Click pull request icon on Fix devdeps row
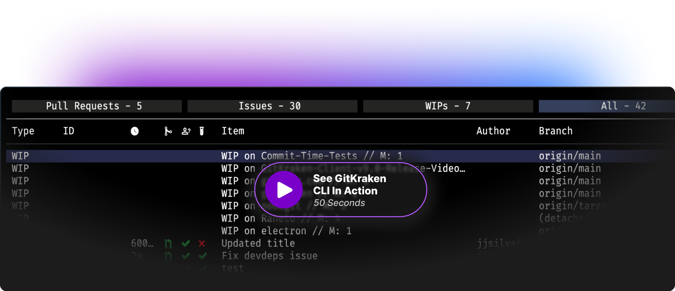The width and height of the screenshot is (675, 291). pos(168,256)
